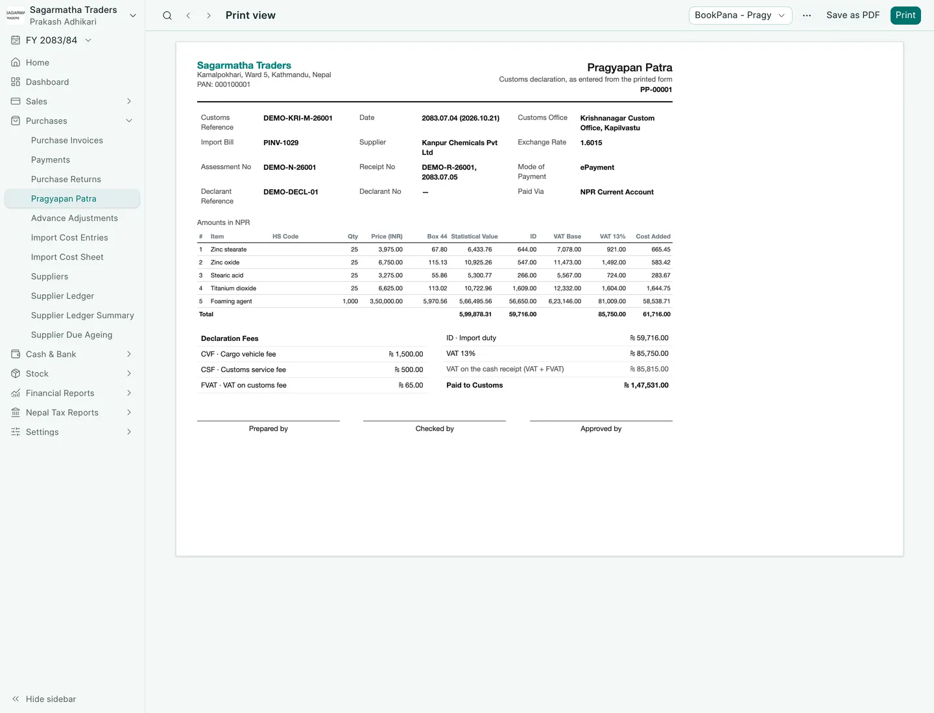Go back with the left arrow
Viewport: 934px width, 713px height.
(x=188, y=16)
